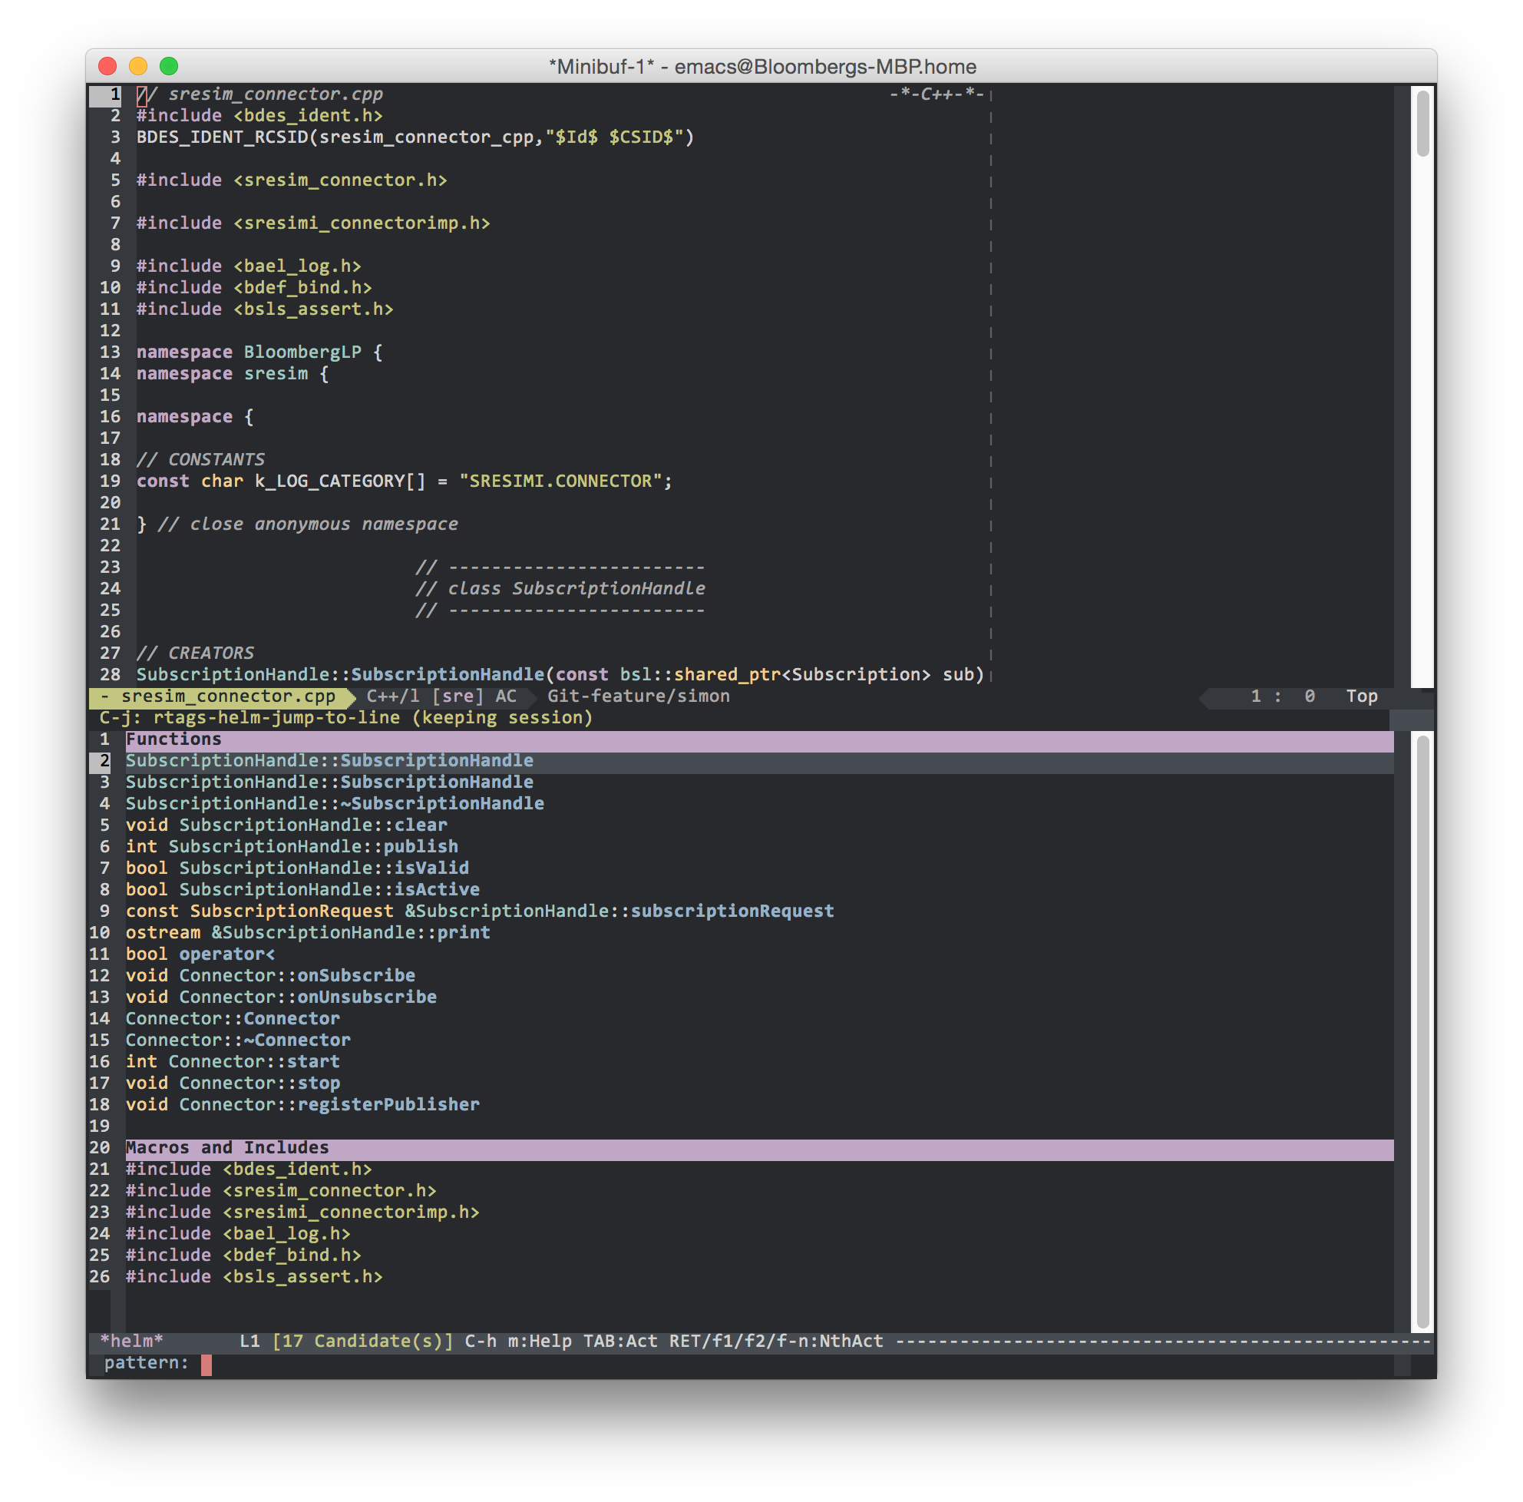Place cursor on namespace BloombergLP line
Viewport: 1523px width, 1502px height.
[259, 352]
